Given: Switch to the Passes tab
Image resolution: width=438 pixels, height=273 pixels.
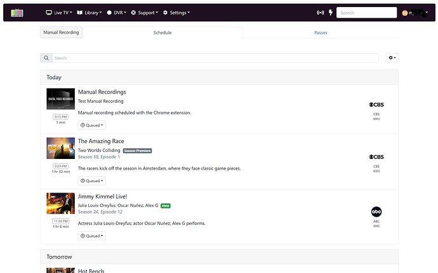Looking at the screenshot, I should [x=321, y=32].
